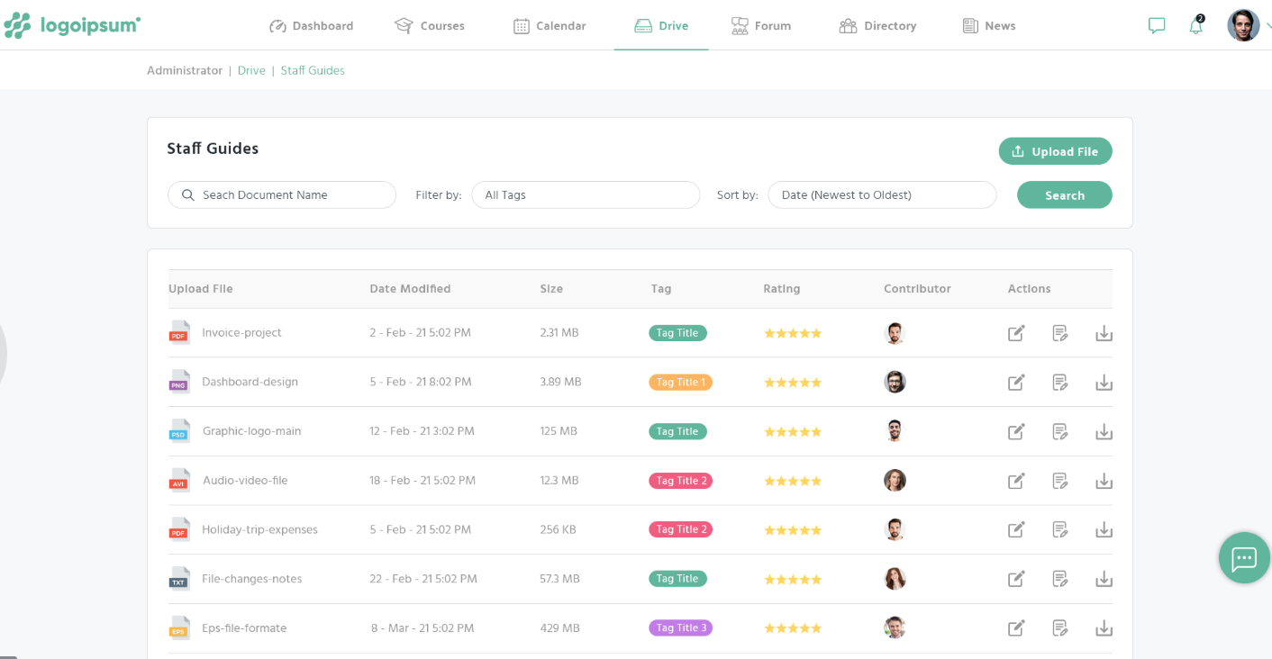Click Tag Title 2 badge for Audio-video-file
The image size is (1272, 659).
tap(680, 480)
